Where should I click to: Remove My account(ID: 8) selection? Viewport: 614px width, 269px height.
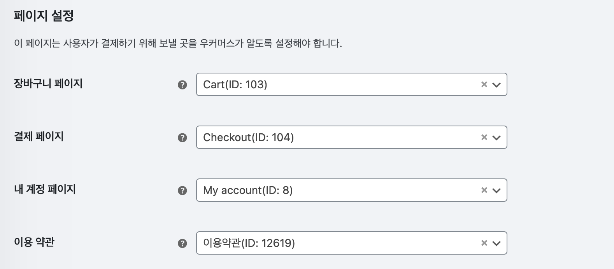click(x=484, y=190)
